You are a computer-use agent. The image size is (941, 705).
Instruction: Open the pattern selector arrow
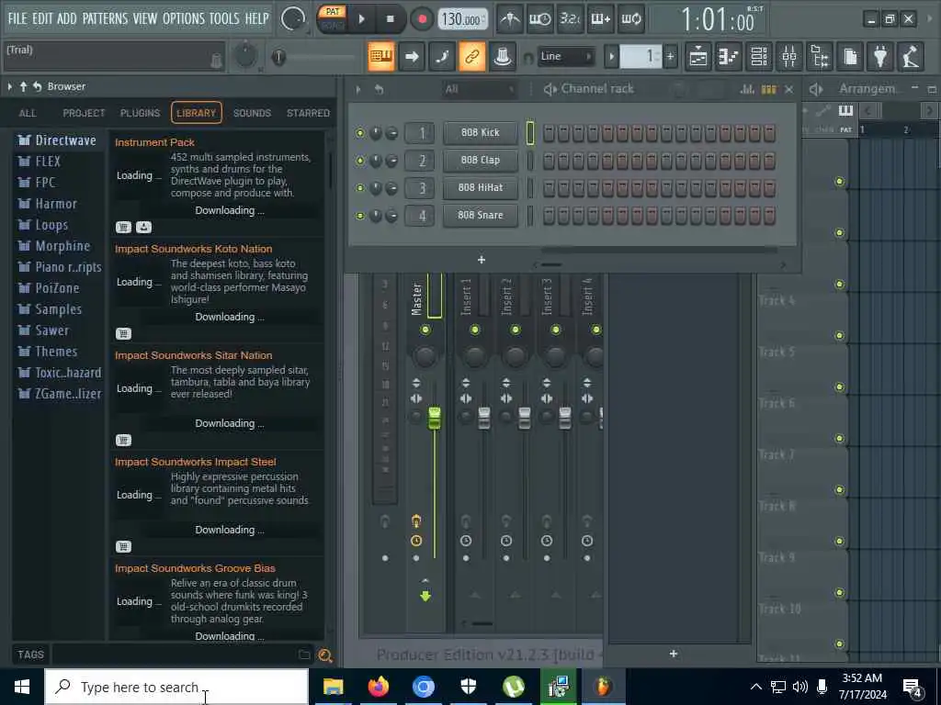click(611, 57)
